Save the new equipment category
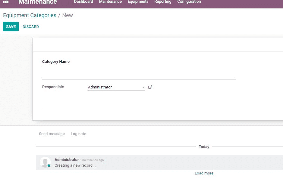 click(11, 26)
